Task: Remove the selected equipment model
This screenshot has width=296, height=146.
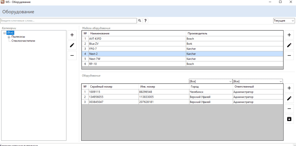Action: [x=289, y=56]
